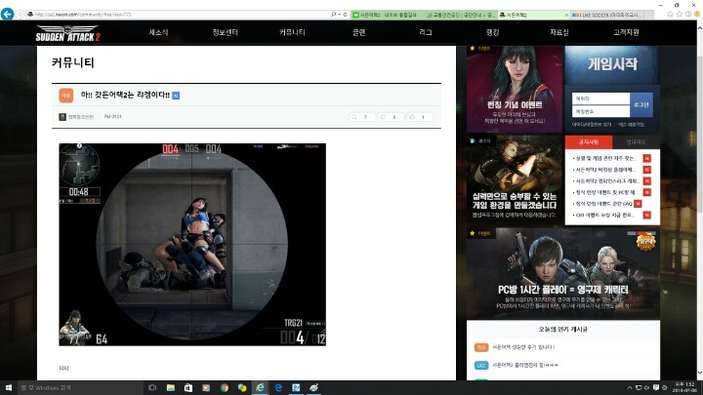Open the 커뮤니티 navigation menu
This screenshot has height=395, width=703.
[x=292, y=32]
